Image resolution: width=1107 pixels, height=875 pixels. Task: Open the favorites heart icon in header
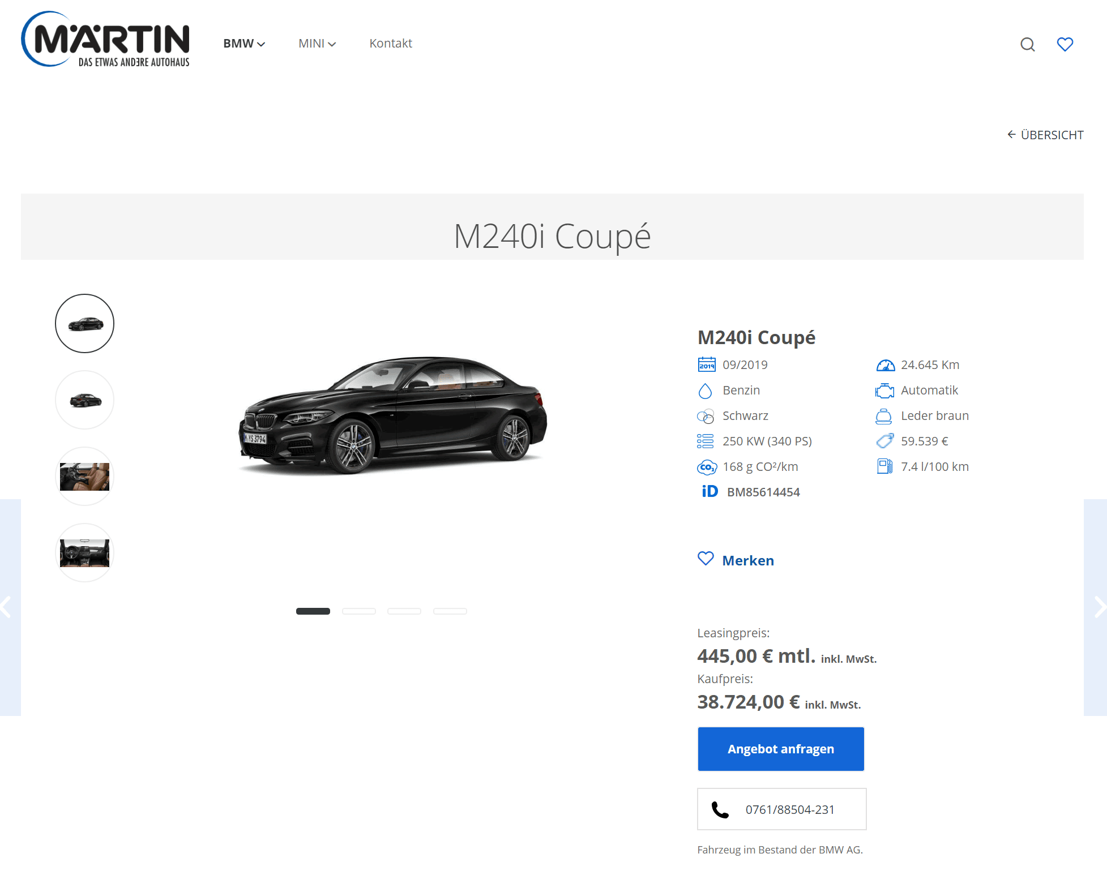coord(1065,44)
